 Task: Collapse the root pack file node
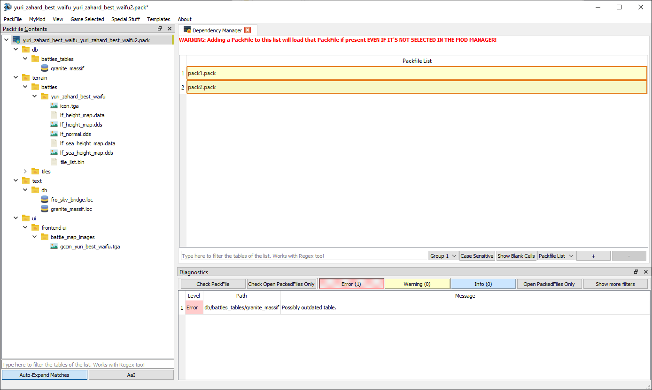tap(7, 40)
